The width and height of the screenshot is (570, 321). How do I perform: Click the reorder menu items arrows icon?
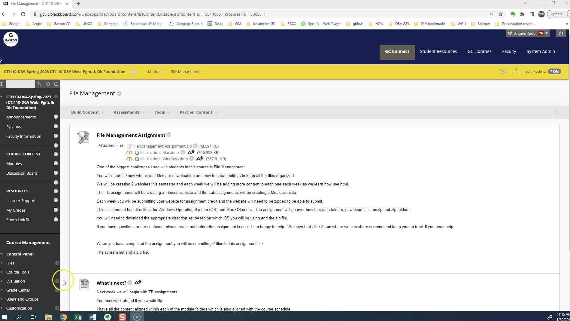click(39, 84)
